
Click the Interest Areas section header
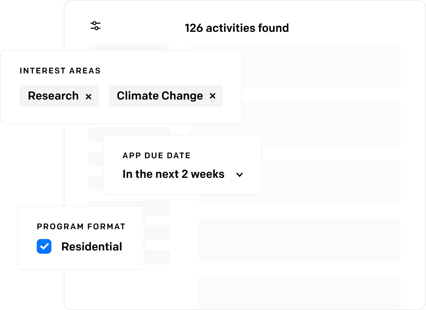tap(60, 71)
